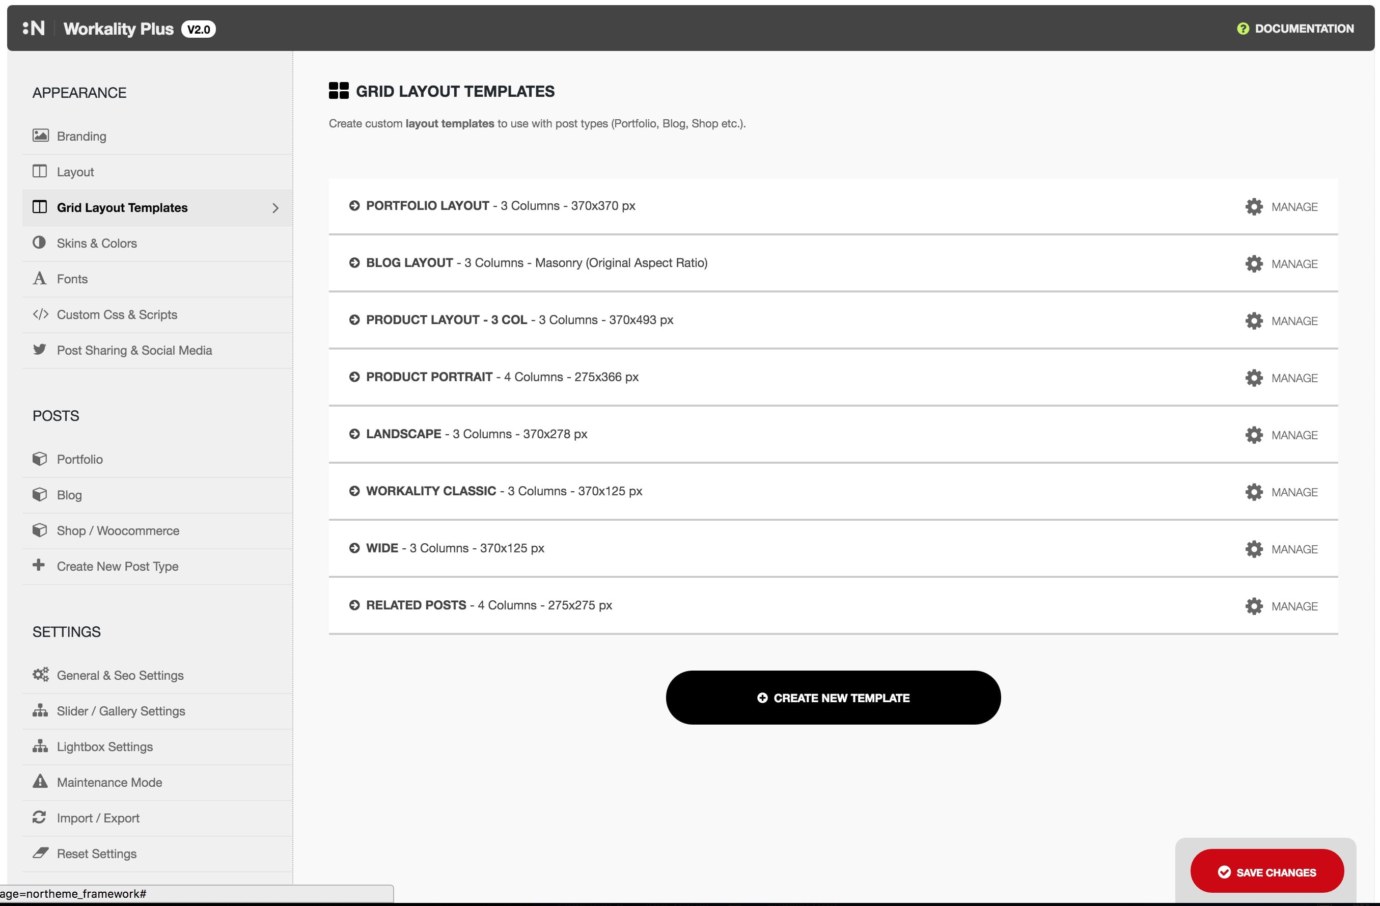Go to Fonts settings
Screen dimensions: 1380x906
157,279
